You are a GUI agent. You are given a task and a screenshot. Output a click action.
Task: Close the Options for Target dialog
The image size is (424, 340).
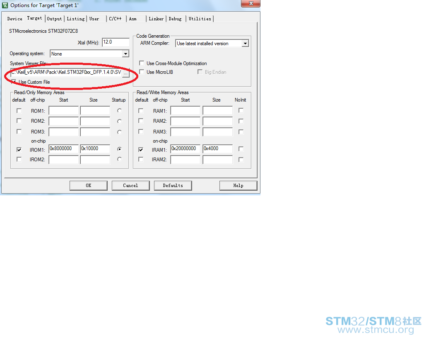click(251, 3)
